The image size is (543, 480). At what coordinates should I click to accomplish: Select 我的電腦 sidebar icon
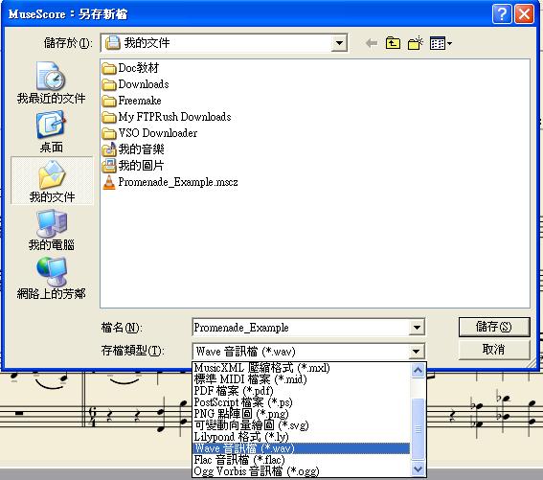pos(52,230)
